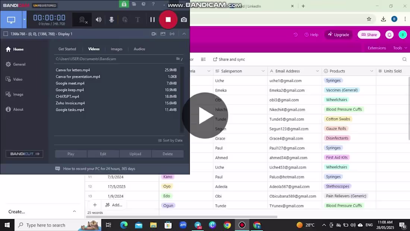Enable mouse click effects icon

pos(125,19)
